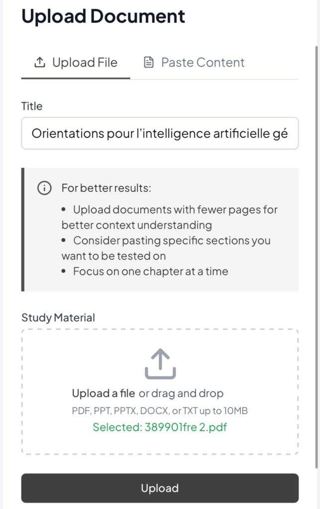The image size is (320, 509).
Task: Click the vertical scrollbar on the right edge
Action: click(317, 249)
